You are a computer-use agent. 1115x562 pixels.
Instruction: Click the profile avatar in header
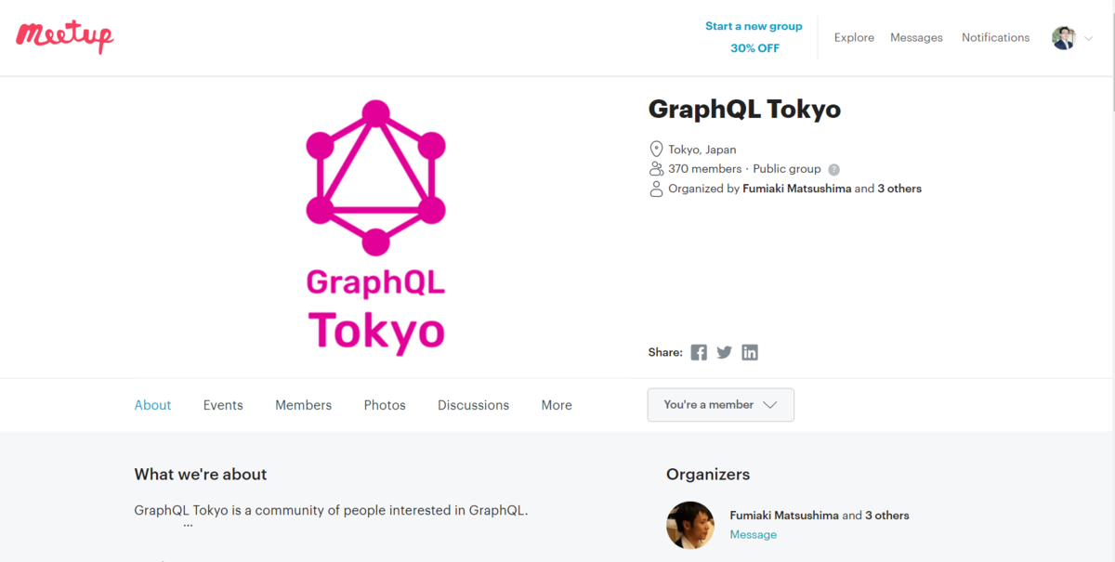tap(1063, 37)
